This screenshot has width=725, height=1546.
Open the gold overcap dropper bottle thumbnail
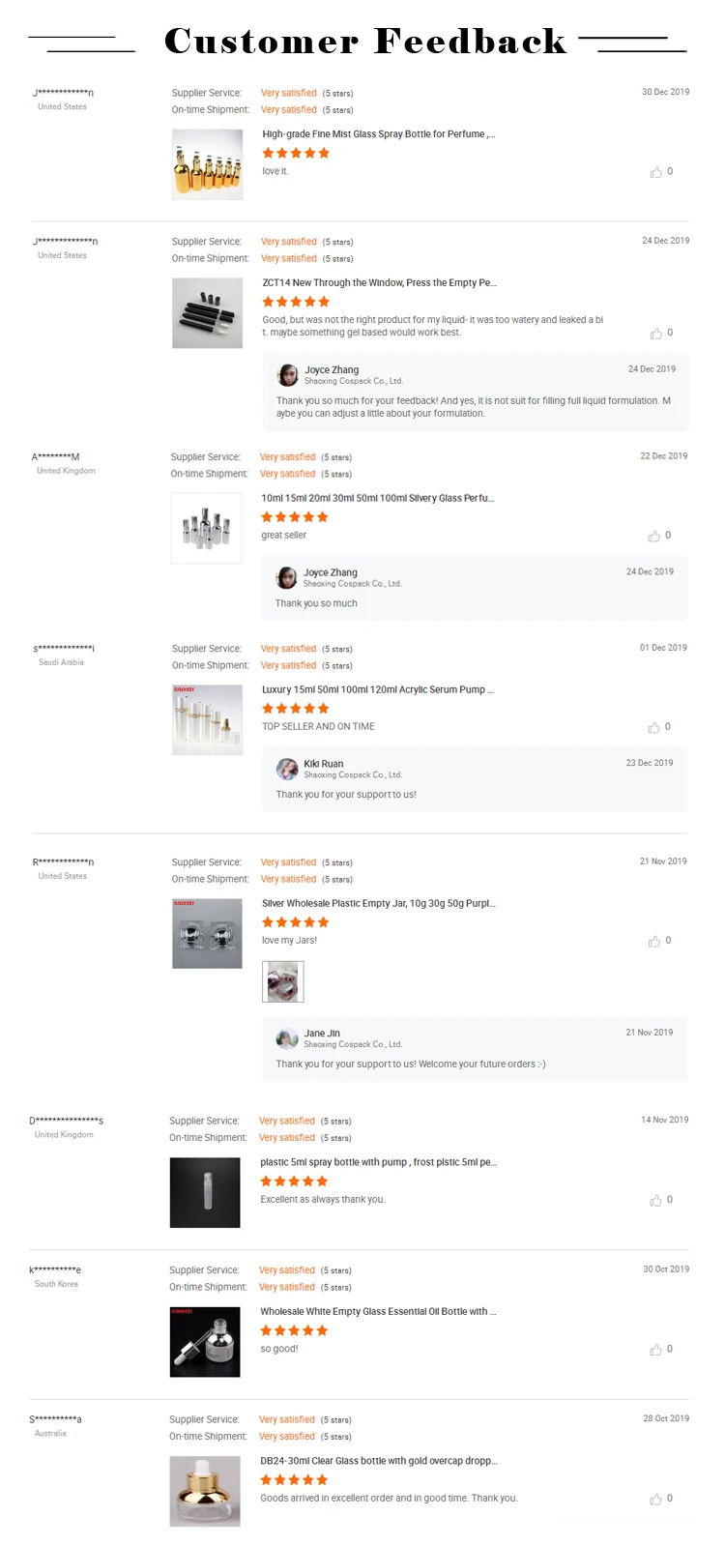coord(205,1492)
